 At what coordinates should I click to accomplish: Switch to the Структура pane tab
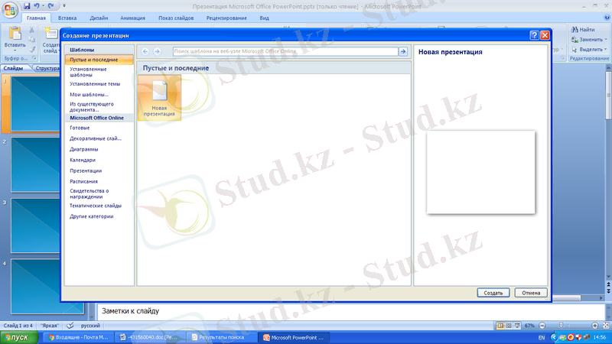47,68
